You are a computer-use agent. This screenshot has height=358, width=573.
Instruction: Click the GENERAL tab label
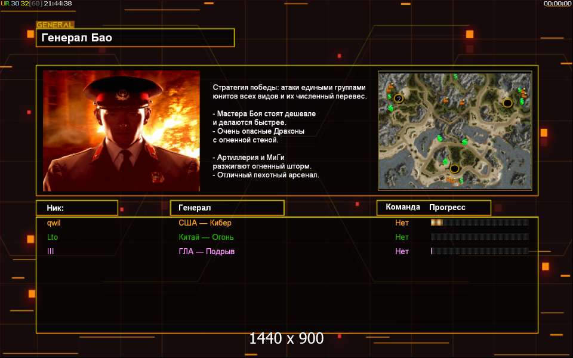pyautogui.click(x=55, y=25)
